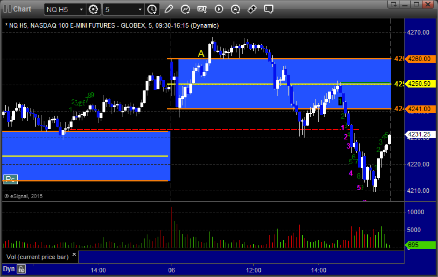
Task: Open the chart comment note icon
Action: click(x=269, y=9)
